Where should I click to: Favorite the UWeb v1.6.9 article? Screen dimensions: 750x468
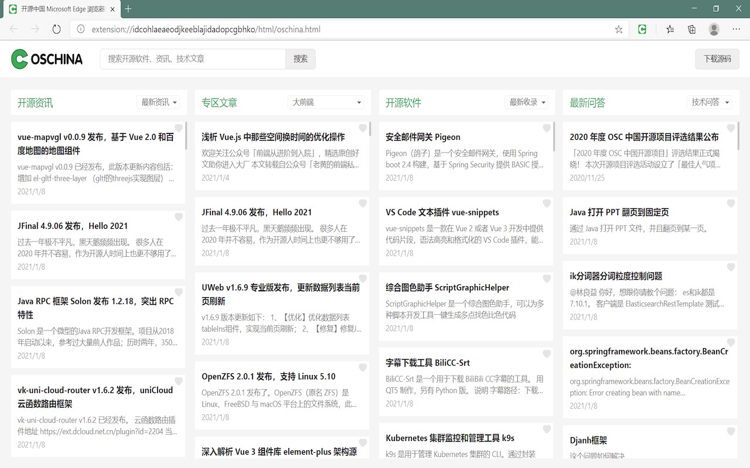coord(363,278)
